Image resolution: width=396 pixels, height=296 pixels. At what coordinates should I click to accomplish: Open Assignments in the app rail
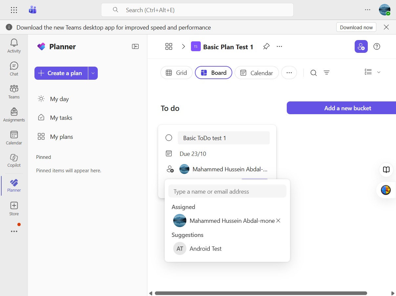tap(14, 115)
